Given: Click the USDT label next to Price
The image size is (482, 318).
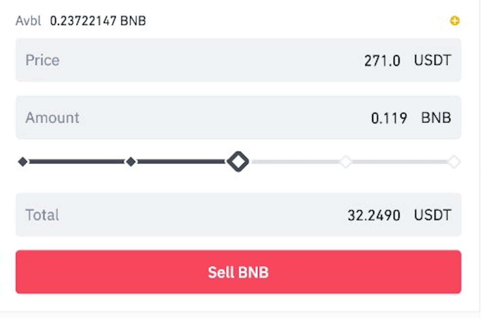Looking at the screenshot, I should tap(433, 60).
